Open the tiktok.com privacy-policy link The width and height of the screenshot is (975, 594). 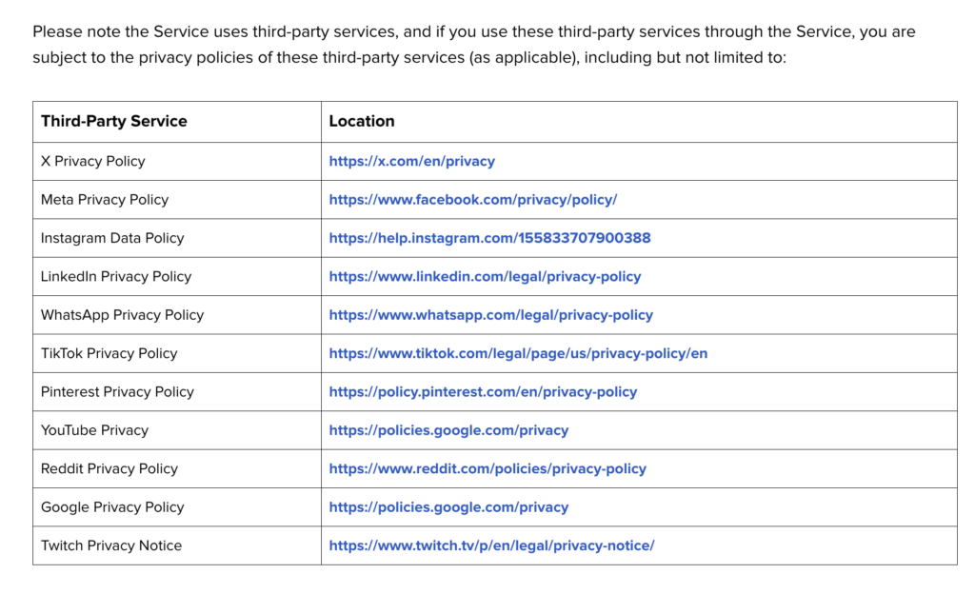pos(518,353)
